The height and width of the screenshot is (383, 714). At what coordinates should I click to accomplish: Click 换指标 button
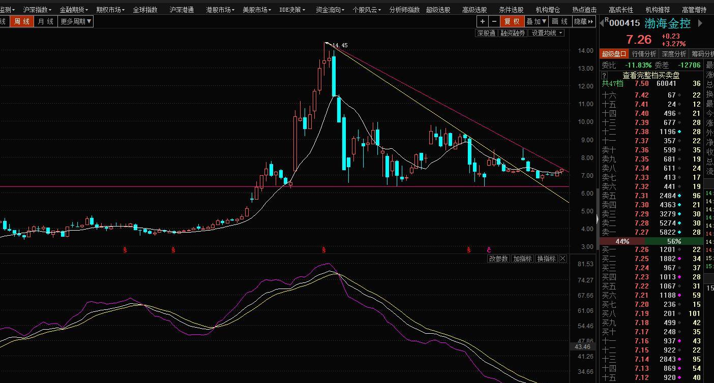point(546,259)
